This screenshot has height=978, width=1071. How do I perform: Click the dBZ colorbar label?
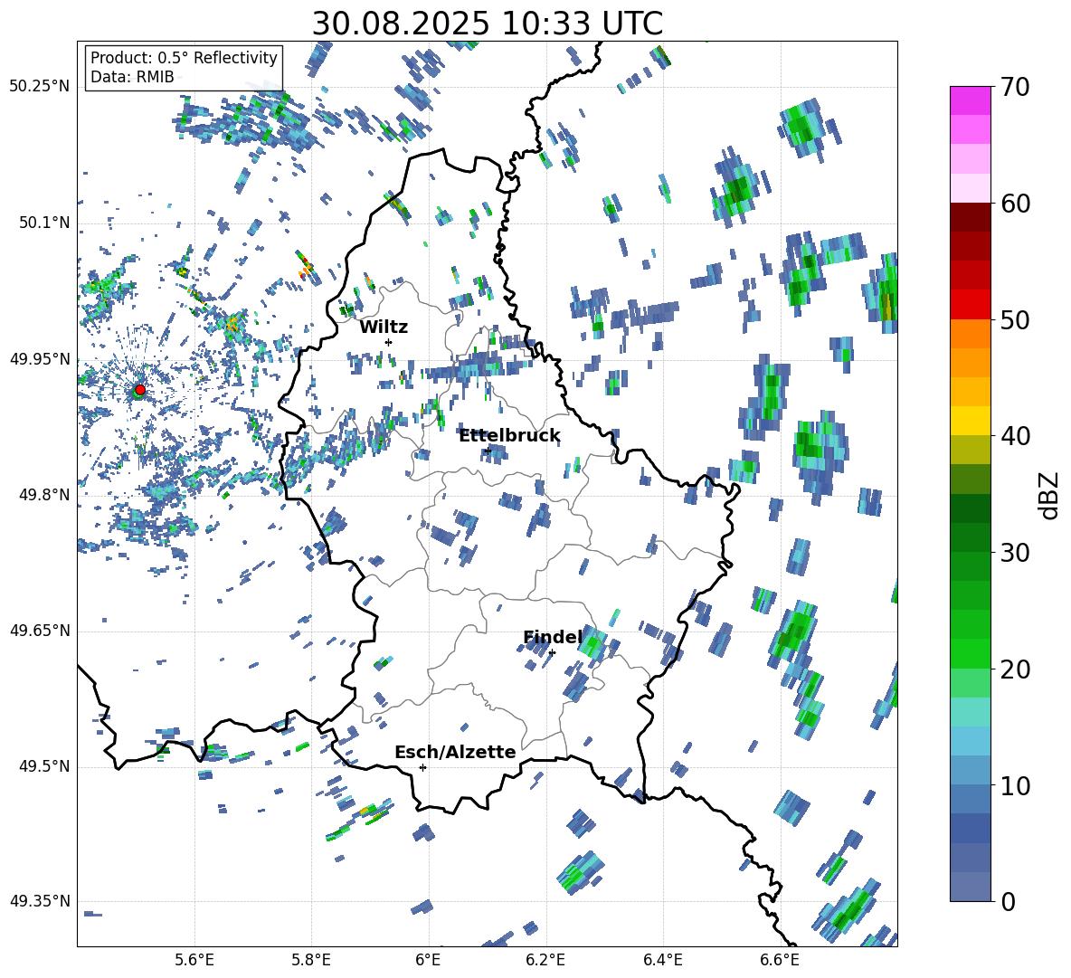point(1050,495)
